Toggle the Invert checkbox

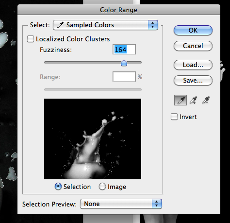[174, 117]
